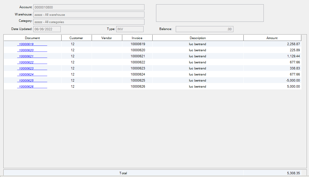Click the Date Updated field
The height and width of the screenshot is (177, 309).
click(x=47, y=29)
